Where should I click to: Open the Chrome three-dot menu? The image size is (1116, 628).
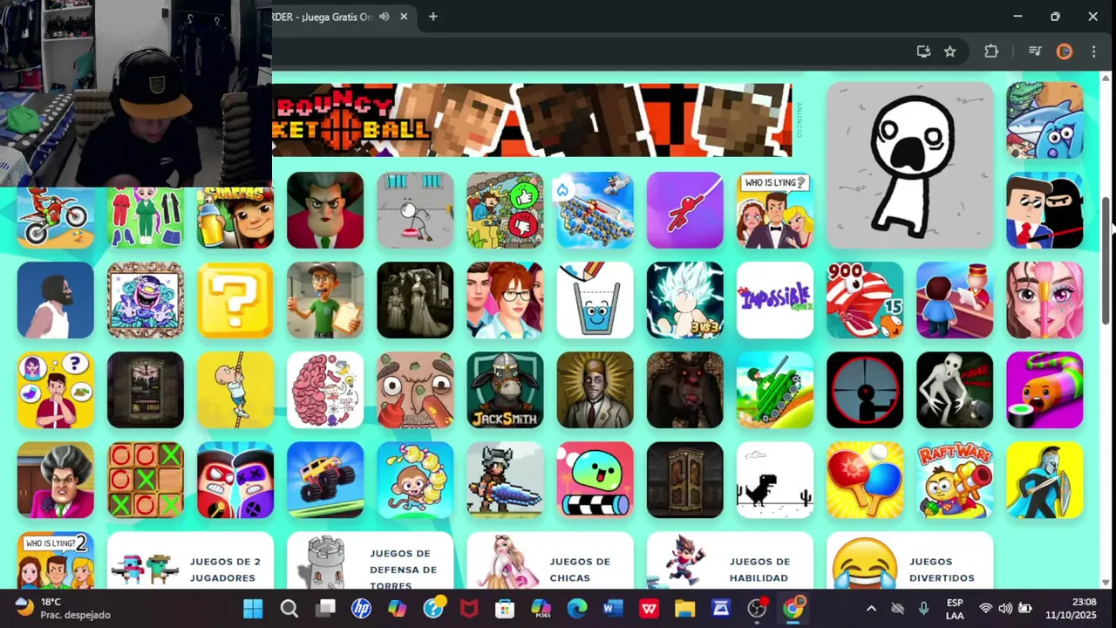pos(1093,51)
